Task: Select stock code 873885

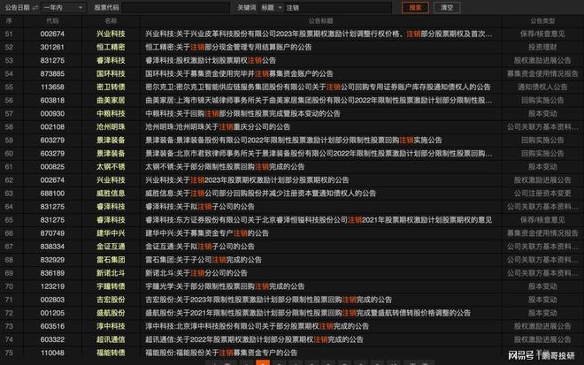Action: [x=52, y=73]
